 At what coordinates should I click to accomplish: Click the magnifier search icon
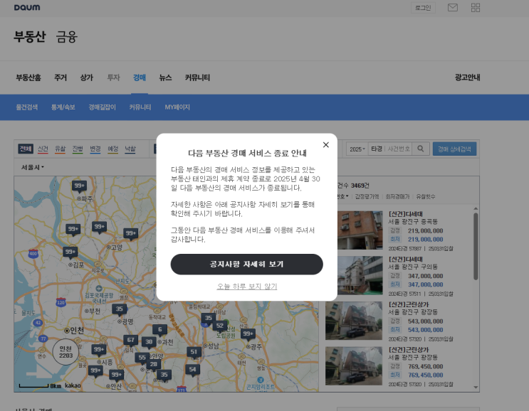point(420,149)
